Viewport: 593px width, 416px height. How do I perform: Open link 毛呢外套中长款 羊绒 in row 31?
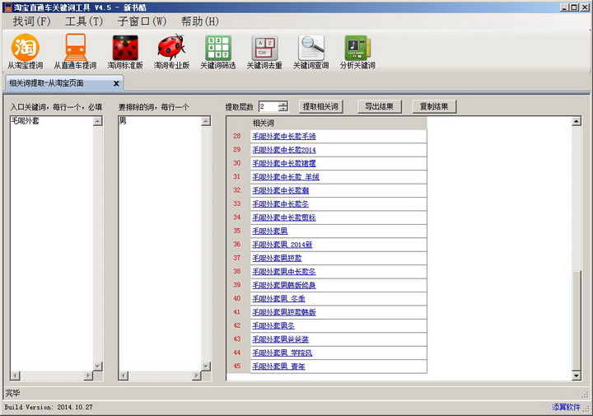[x=286, y=176]
